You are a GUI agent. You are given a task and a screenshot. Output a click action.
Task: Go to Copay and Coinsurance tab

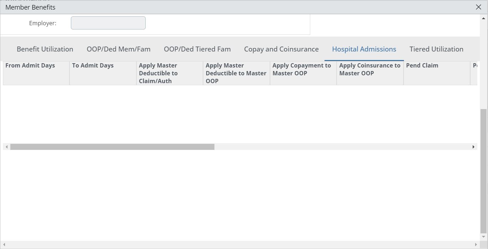281,49
